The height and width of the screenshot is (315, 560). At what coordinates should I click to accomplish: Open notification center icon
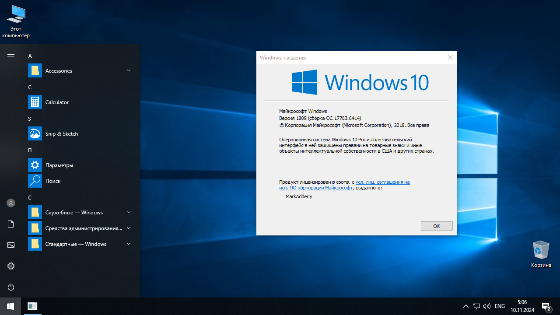click(x=546, y=306)
